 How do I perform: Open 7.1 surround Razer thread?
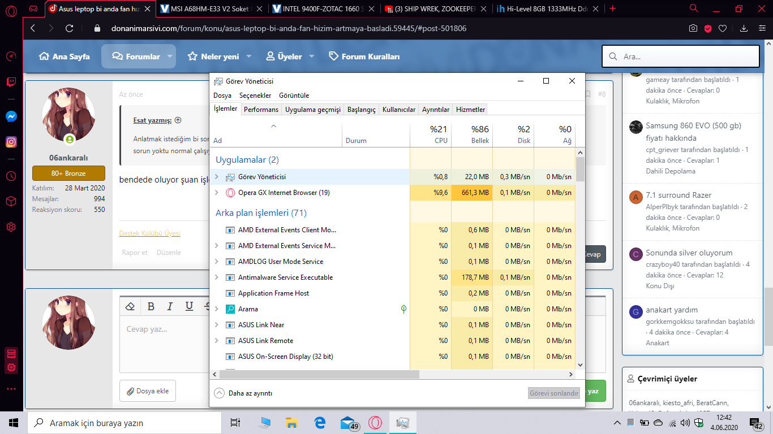click(678, 195)
